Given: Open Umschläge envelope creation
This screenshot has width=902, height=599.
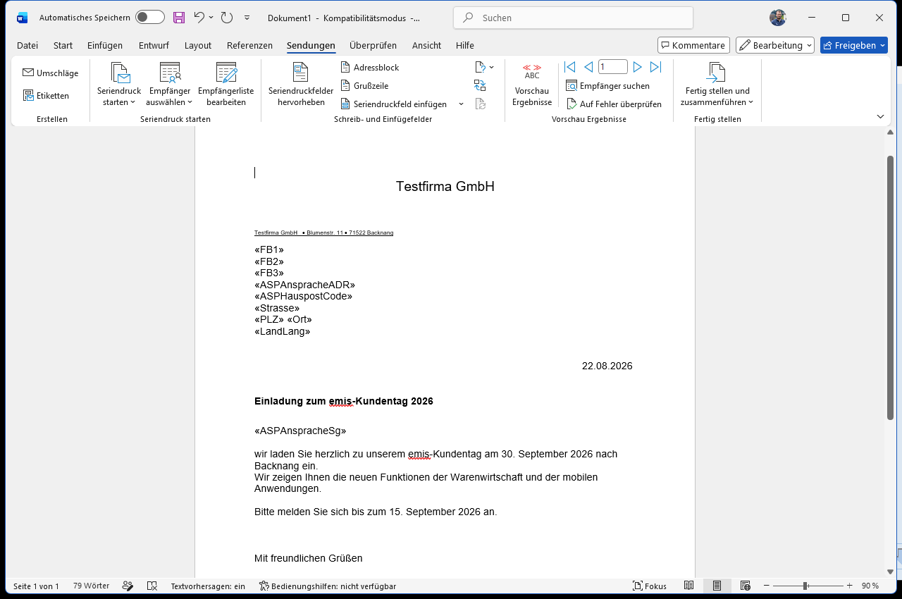Looking at the screenshot, I should click(x=51, y=73).
